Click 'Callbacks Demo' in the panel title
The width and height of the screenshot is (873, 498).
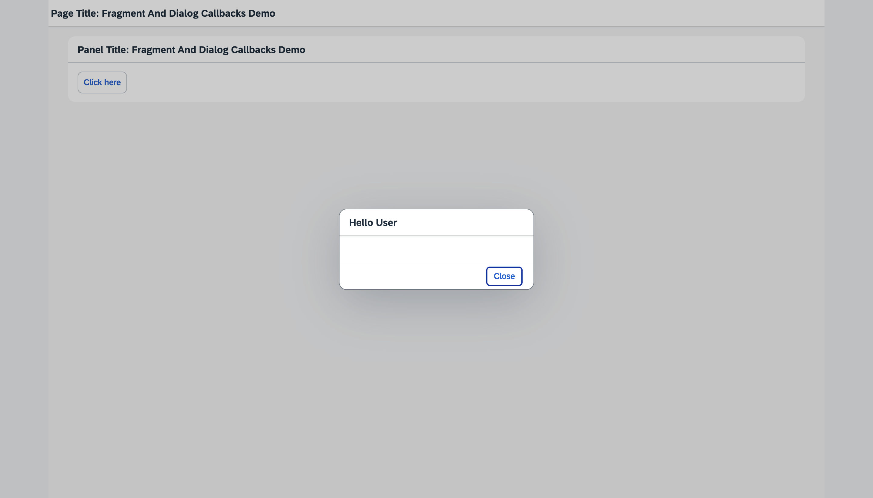pyautogui.click(x=268, y=50)
